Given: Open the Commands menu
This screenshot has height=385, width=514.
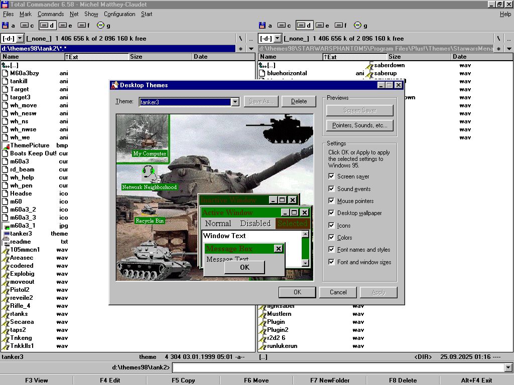Looking at the screenshot, I should (51, 14).
